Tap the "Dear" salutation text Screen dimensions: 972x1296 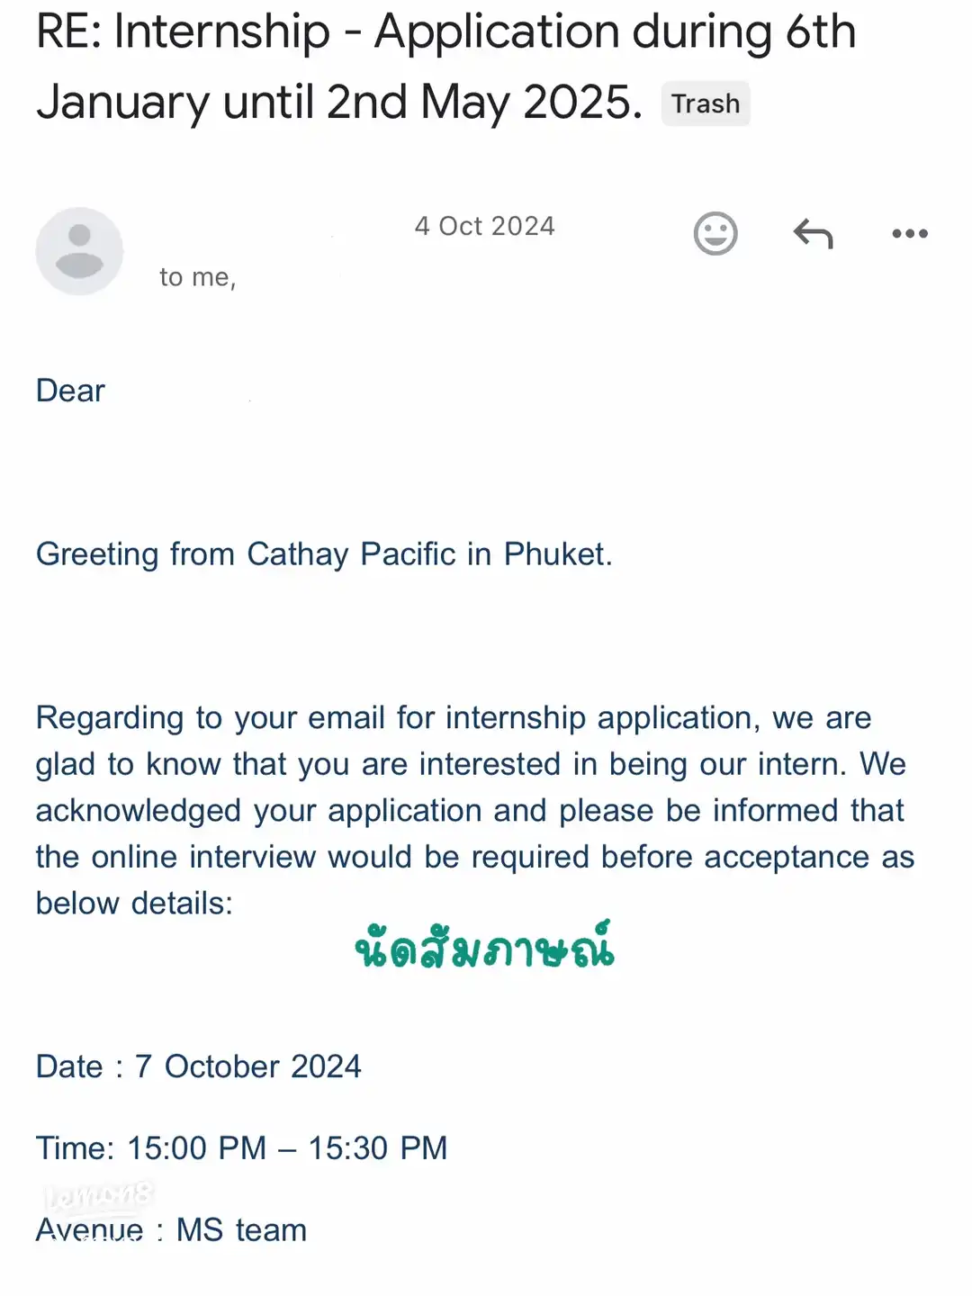(x=70, y=391)
